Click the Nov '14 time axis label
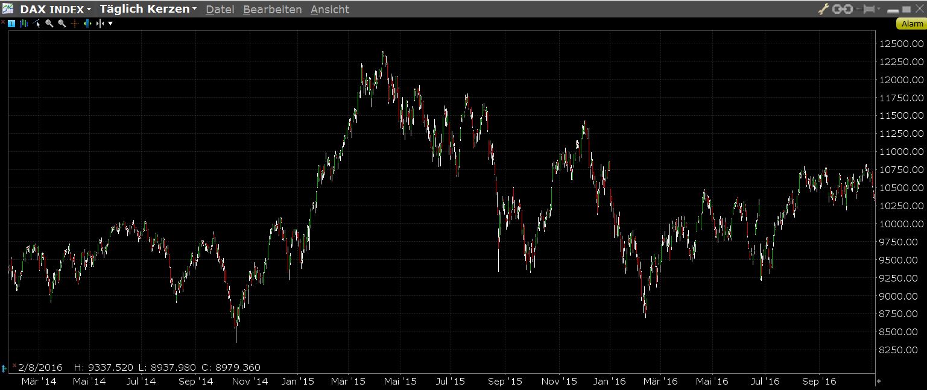This screenshot has height=390, width=927. tap(250, 382)
